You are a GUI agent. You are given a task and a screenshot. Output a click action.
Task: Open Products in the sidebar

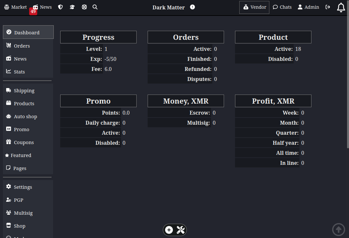pos(28,104)
